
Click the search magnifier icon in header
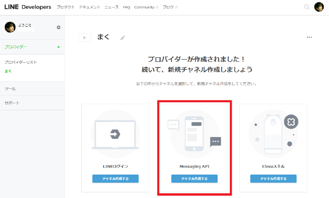click(307, 7)
